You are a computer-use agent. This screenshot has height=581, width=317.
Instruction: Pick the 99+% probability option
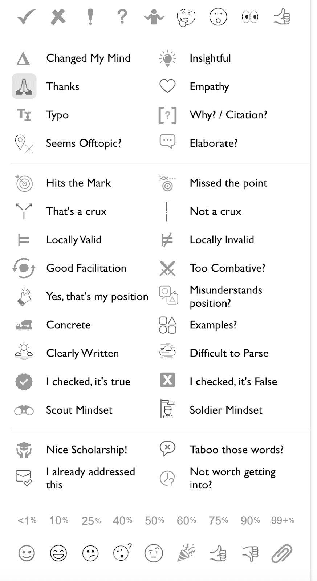(x=283, y=521)
